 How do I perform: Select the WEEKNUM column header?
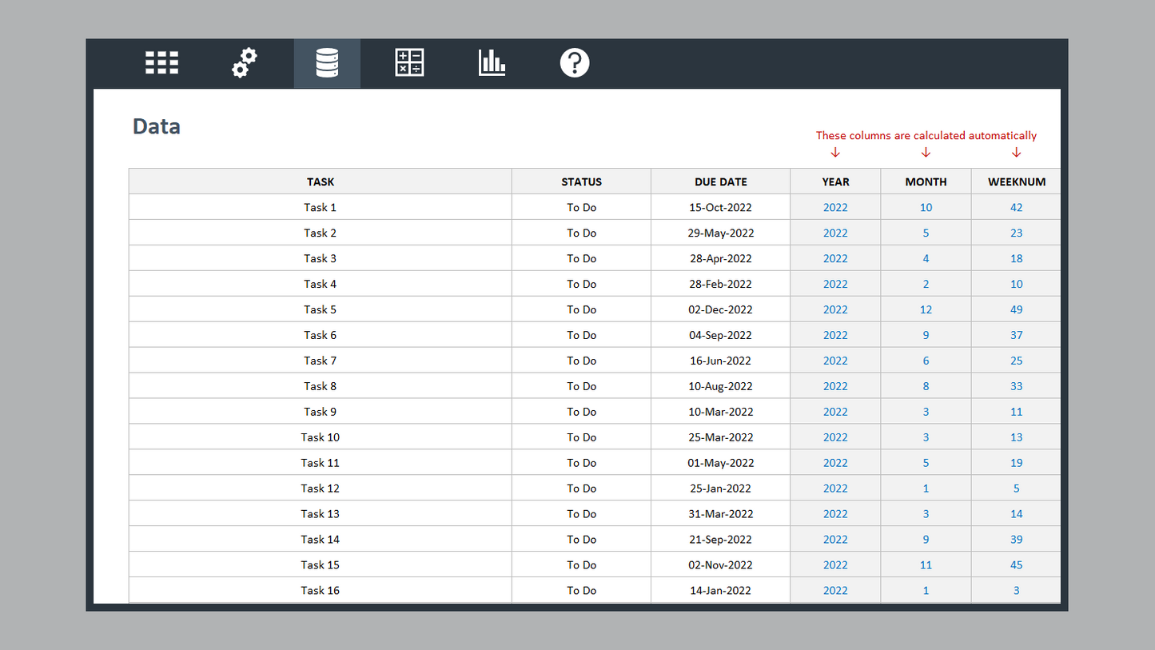tap(1016, 181)
